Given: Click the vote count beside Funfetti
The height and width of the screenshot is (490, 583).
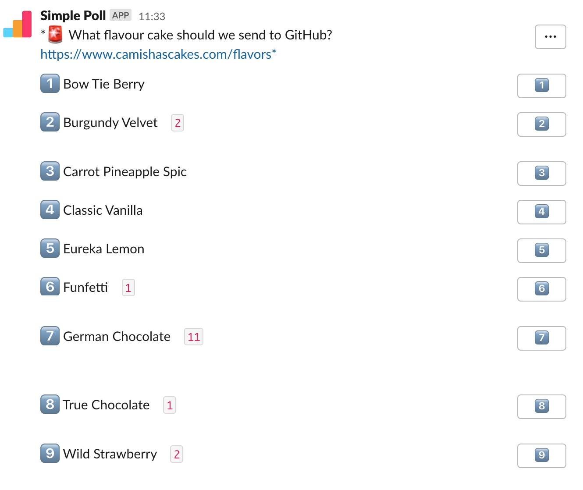Looking at the screenshot, I should [128, 288].
